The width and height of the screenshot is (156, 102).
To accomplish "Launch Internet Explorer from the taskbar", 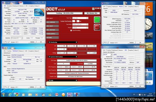I will (x=10, y=95).
